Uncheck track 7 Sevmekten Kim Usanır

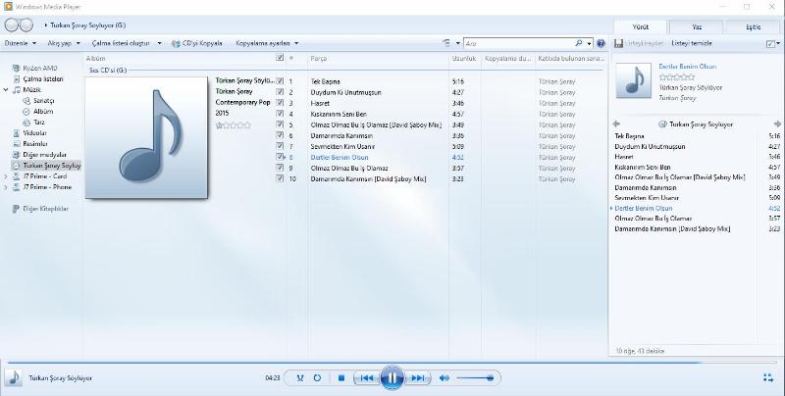tap(280, 146)
